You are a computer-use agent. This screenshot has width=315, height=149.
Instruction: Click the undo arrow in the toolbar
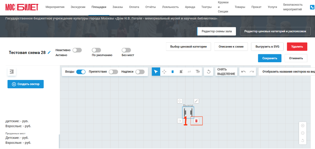(x=244, y=72)
